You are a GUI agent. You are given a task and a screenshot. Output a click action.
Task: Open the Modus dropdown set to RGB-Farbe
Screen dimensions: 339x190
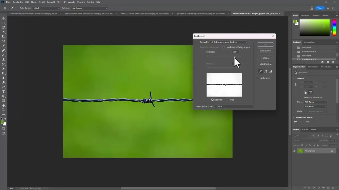(x=315, y=102)
